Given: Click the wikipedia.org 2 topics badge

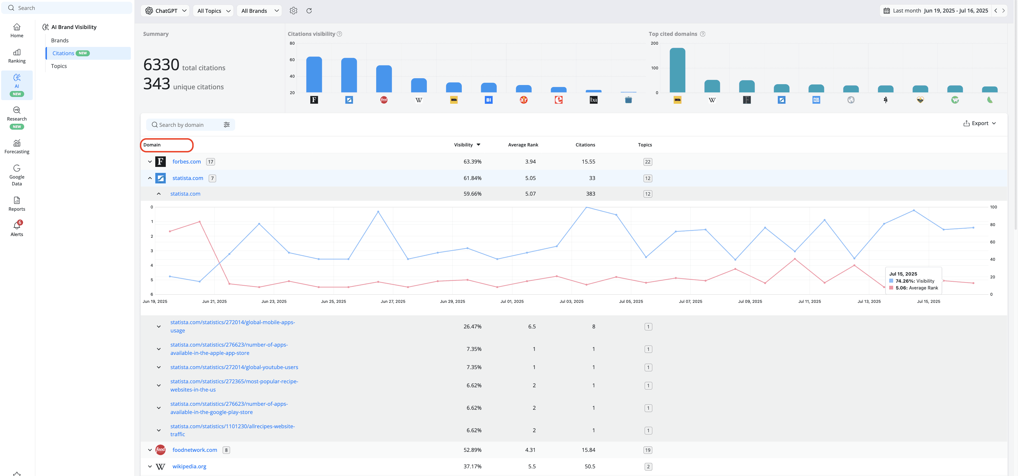Looking at the screenshot, I should tap(648, 467).
